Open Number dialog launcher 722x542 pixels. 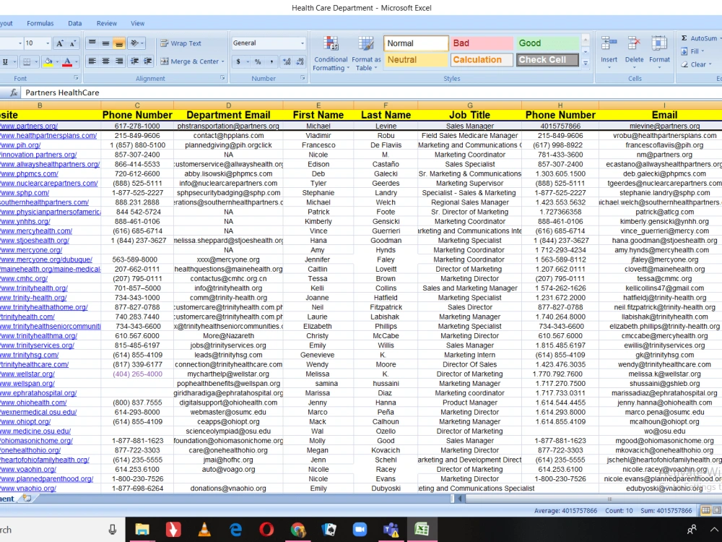pyautogui.click(x=303, y=78)
